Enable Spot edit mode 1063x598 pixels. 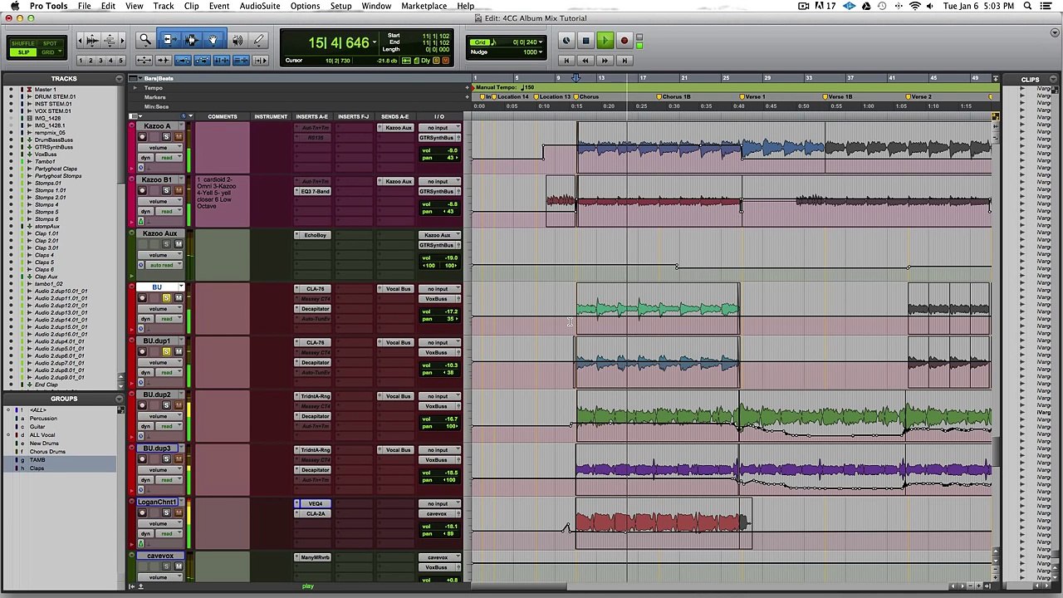pos(50,43)
